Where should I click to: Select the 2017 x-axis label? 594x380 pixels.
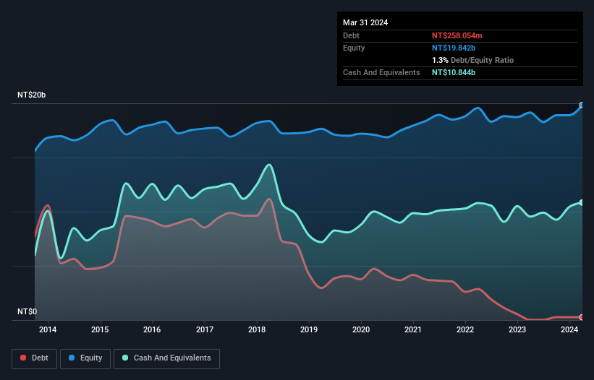[205, 329]
